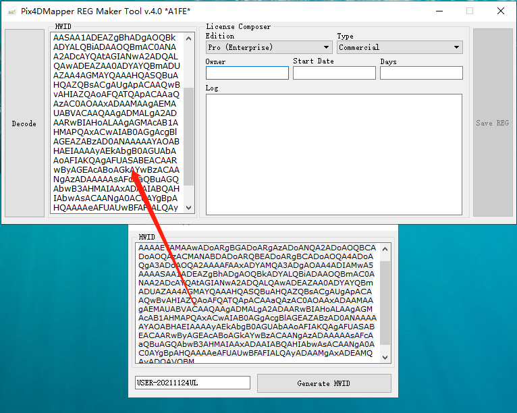Minimize the REG Maker Tool window
Screen dimensions: 517x413
click(439, 11)
